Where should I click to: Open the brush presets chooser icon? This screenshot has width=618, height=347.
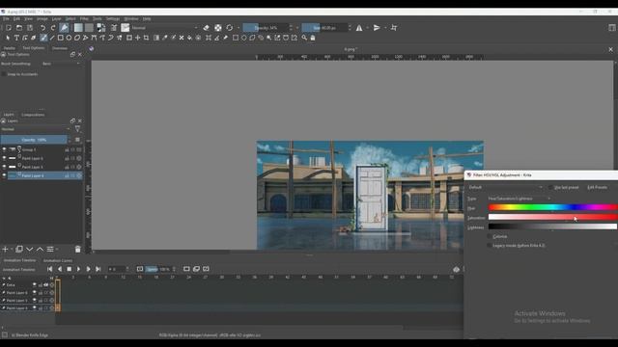pyautogui.click(x=125, y=28)
